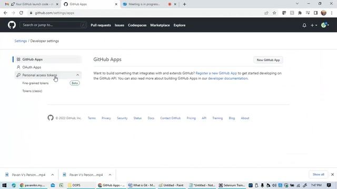Image resolution: width=337 pixels, height=189 pixels.
Task: Open Chrome three-dot menu
Action: point(332,13)
